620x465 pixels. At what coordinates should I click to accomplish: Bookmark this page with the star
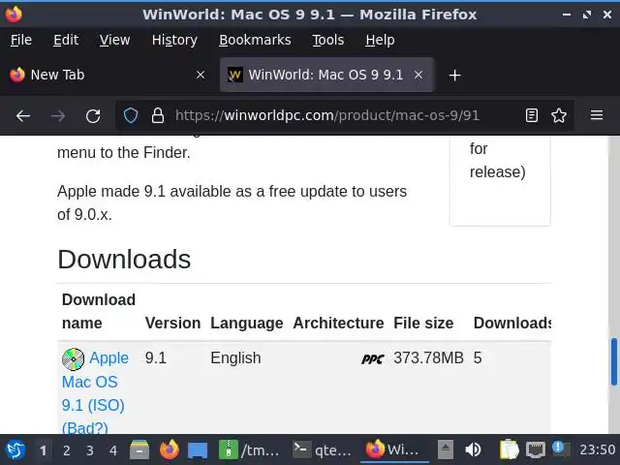point(559,116)
